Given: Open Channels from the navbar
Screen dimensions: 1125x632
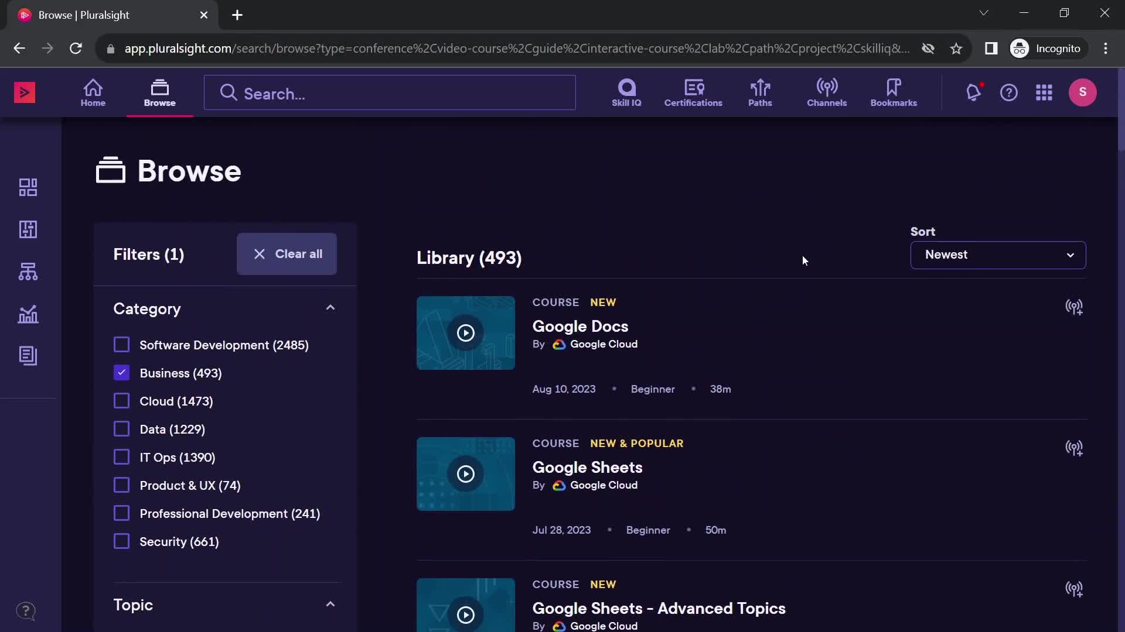Looking at the screenshot, I should coord(827,92).
